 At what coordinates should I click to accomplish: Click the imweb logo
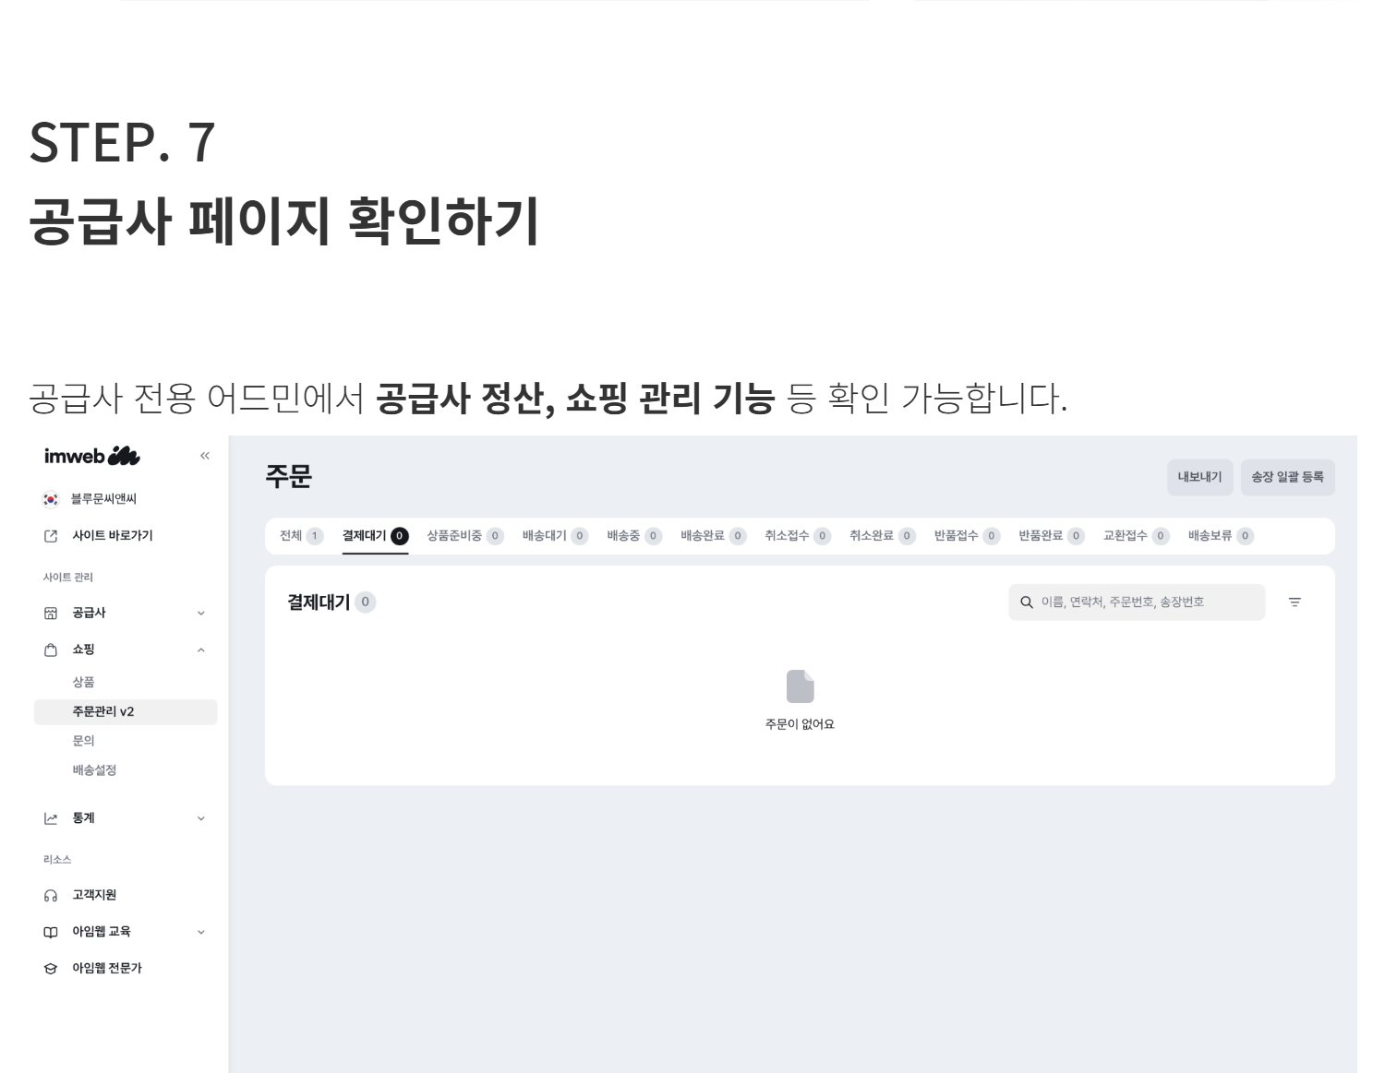tap(91, 456)
